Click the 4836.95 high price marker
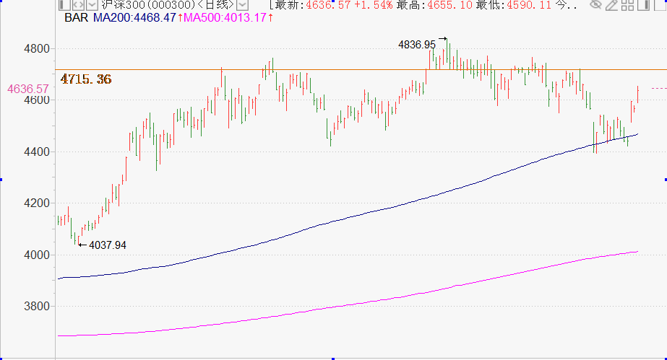Viewport: 667px width, 360px height. [x=417, y=45]
